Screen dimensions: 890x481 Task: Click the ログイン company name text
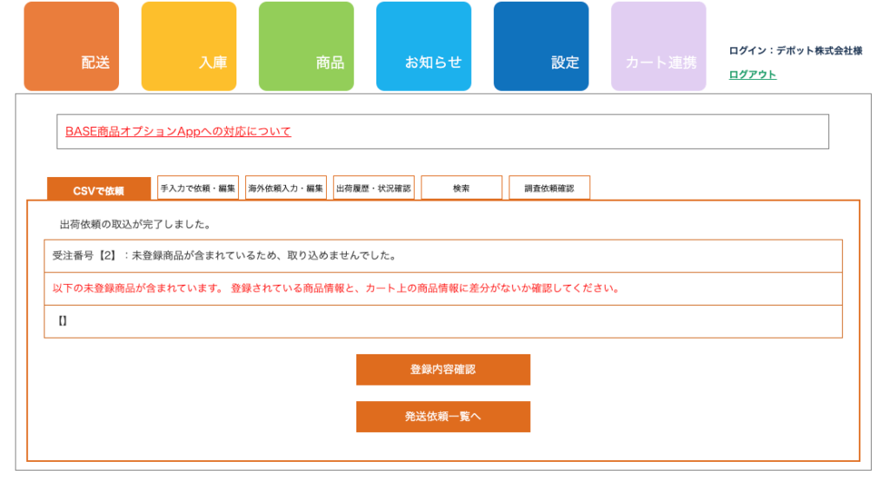795,51
